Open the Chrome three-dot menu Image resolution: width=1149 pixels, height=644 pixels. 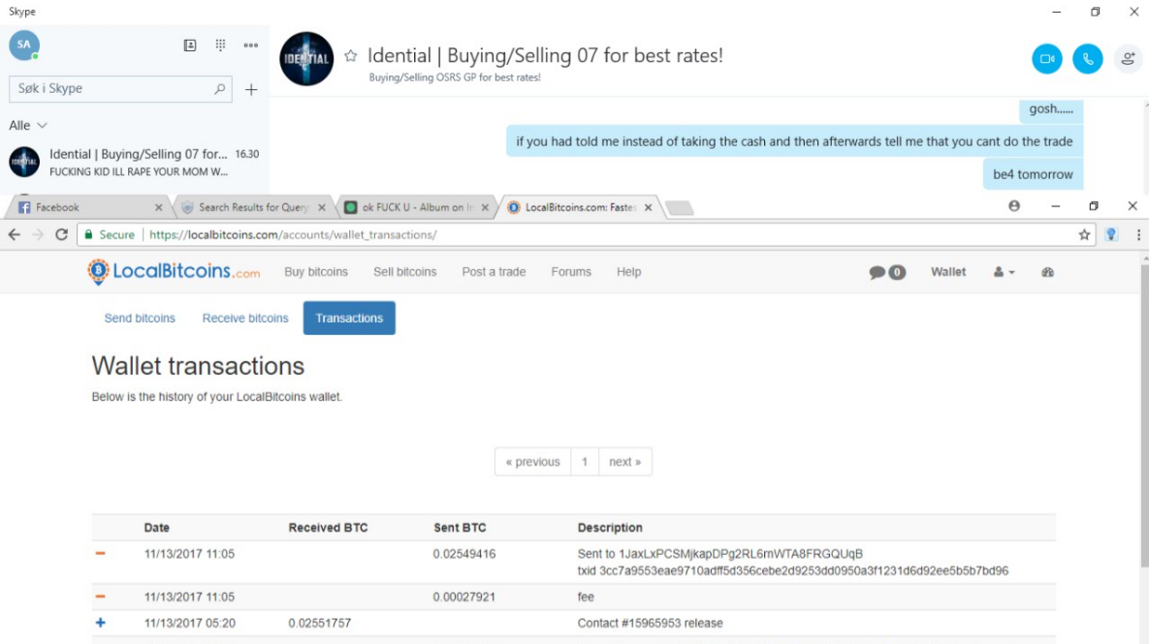coord(1138,235)
